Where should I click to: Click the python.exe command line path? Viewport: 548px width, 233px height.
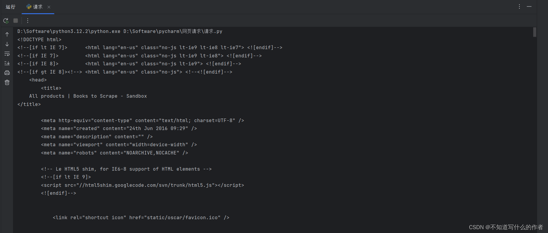pos(120,31)
